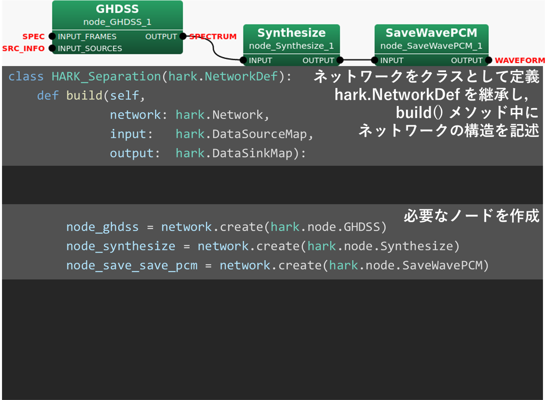Click the hark.NetworkDef reference in code
This screenshot has width=549, height=400.
(222, 76)
